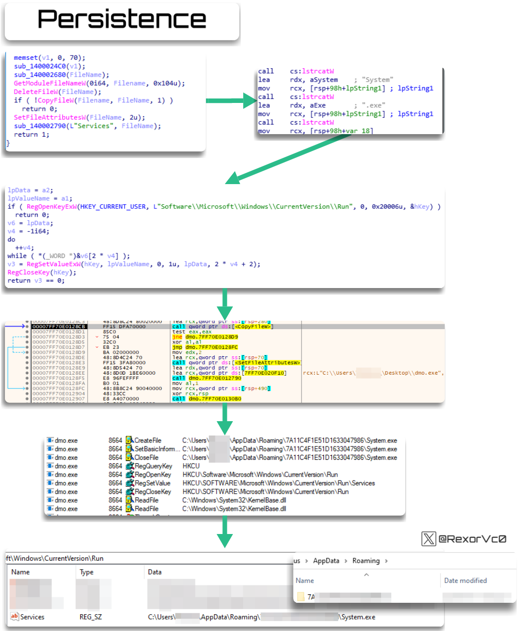Click the Type column header

tap(87, 572)
